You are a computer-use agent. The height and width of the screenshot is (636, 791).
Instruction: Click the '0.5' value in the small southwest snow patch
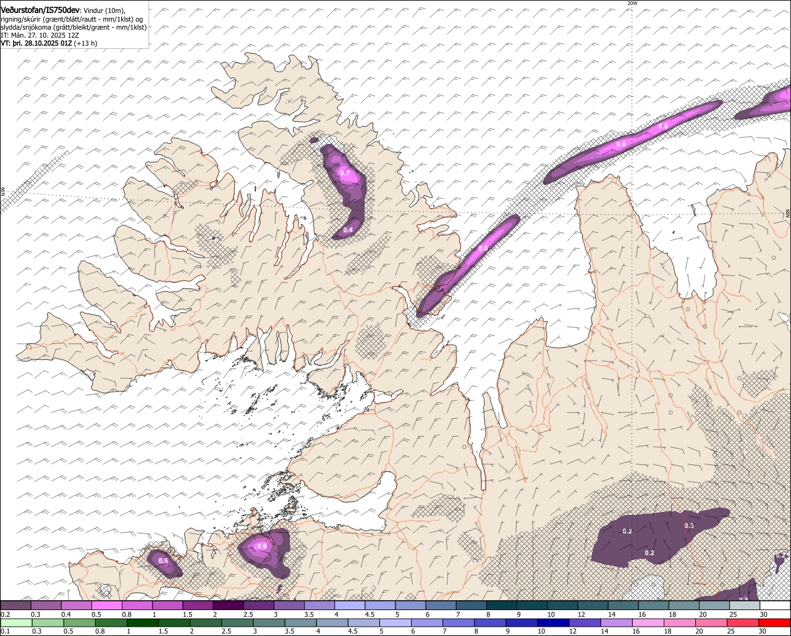point(163,561)
